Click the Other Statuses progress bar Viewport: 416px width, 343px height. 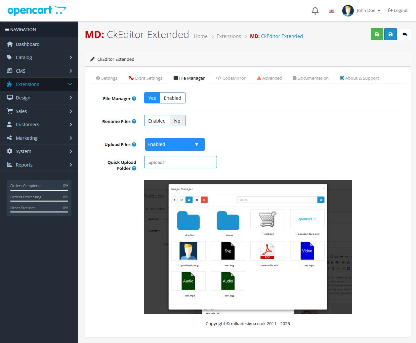pos(39,212)
